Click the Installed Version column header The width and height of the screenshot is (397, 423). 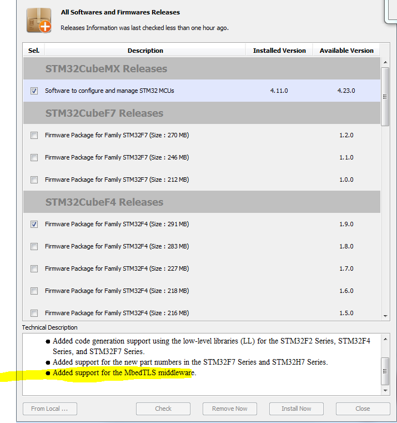click(x=279, y=51)
